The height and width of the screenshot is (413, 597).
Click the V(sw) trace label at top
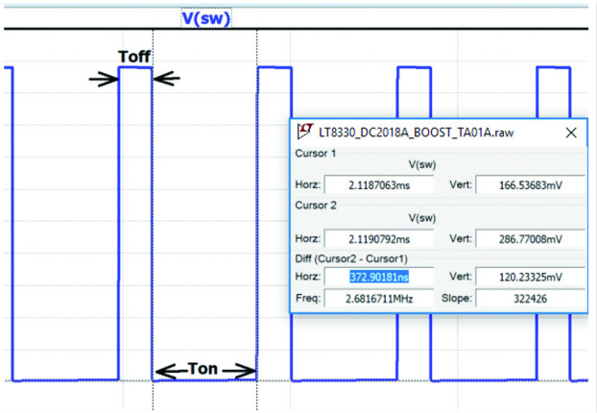click(x=205, y=17)
